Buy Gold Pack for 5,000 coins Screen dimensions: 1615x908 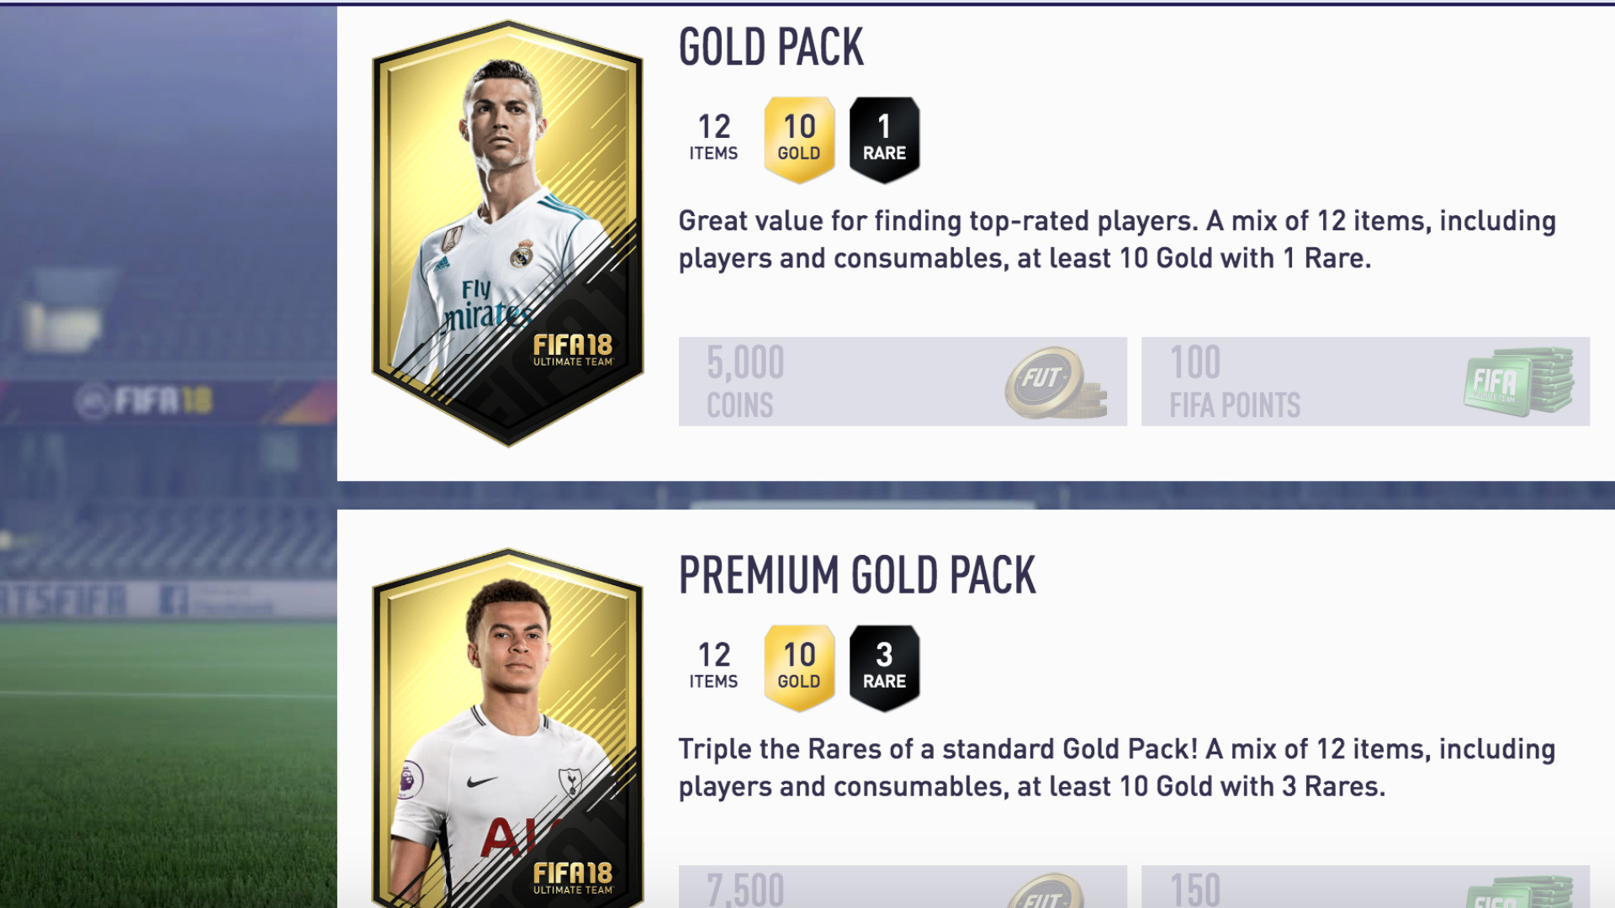(903, 382)
